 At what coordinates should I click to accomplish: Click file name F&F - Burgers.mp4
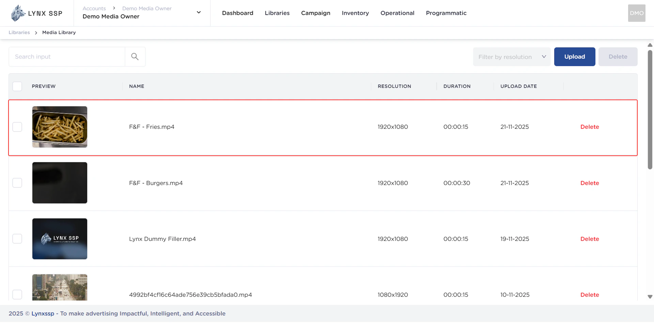click(156, 183)
